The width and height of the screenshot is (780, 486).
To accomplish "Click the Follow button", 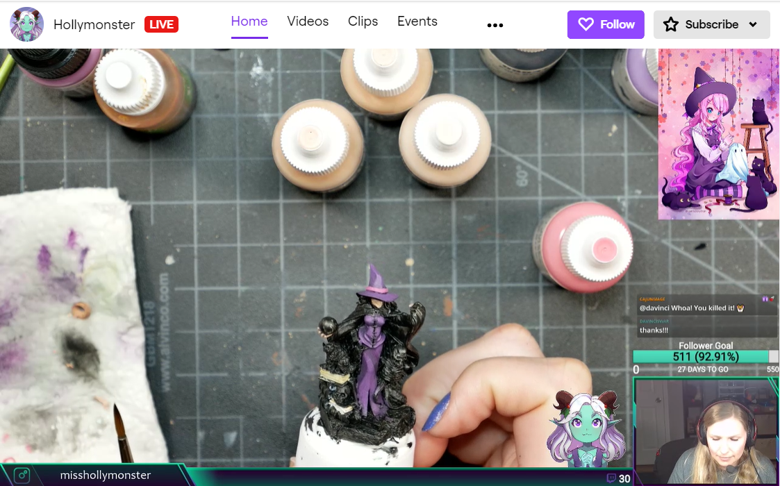I will 606,24.
